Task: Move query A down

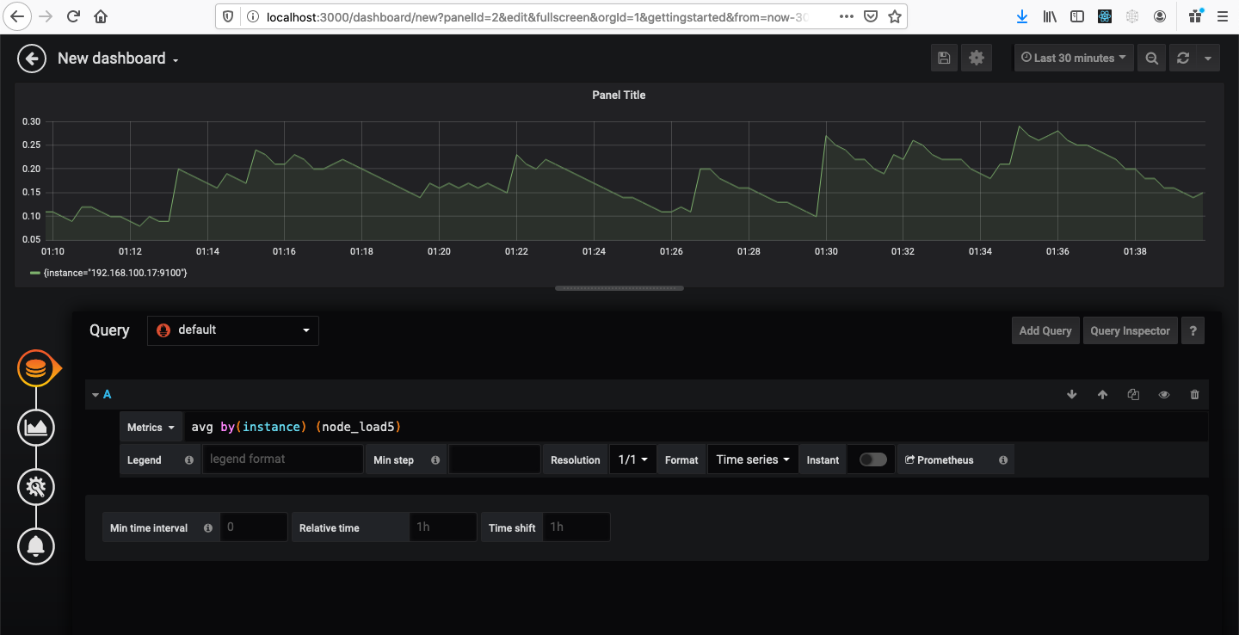Action: [x=1072, y=394]
